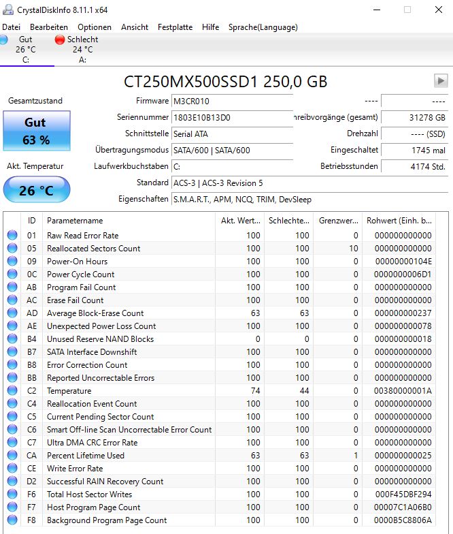Open the Bearbeiten menu
Viewport: 453px width, 534px height.
[49, 27]
